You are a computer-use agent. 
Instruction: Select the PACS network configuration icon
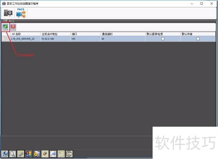[21, 13]
